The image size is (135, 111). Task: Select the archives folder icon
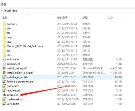(4, 24)
